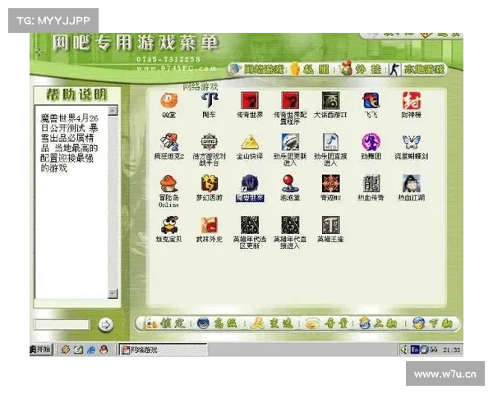The width and height of the screenshot is (493, 394).
Task: Click 劲乐团更新进入 icon
Action: 290,142
